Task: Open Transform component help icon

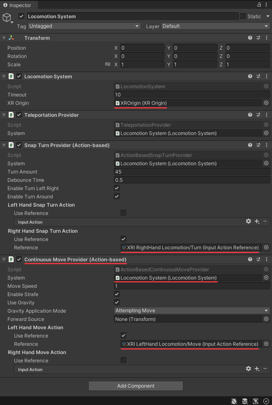Action: tap(250, 38)
